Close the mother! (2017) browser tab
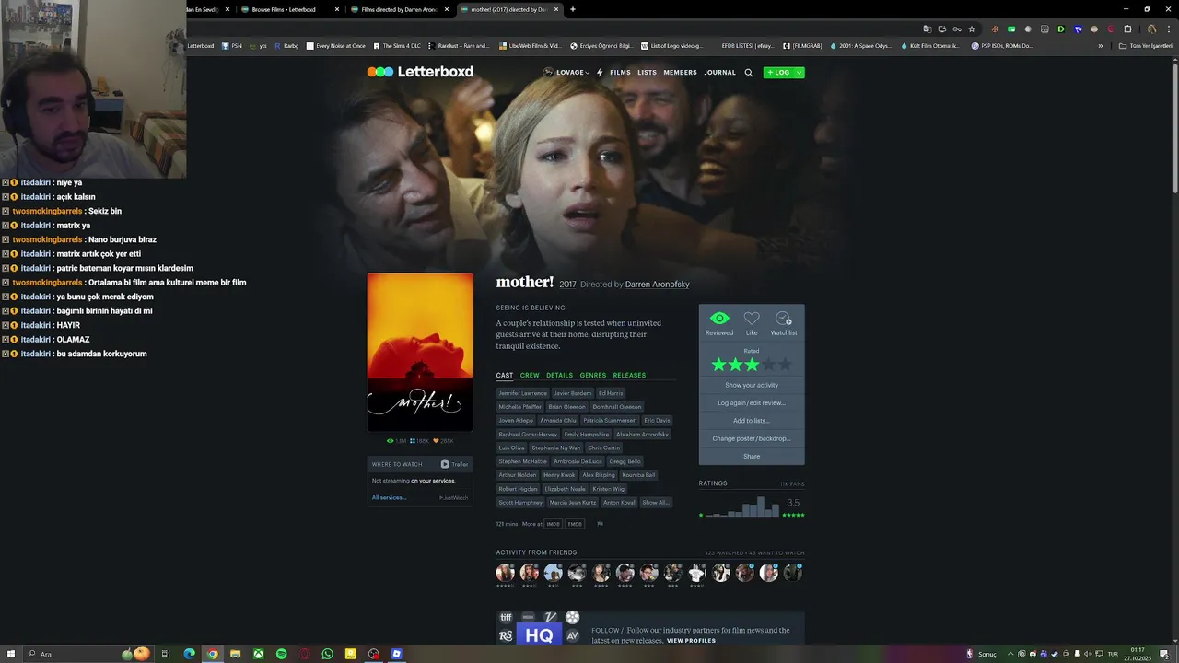 [555, 9]
